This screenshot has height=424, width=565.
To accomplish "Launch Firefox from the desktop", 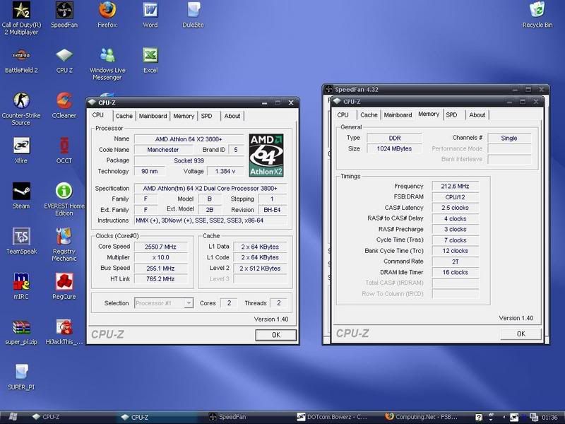I will coord(107,16).
